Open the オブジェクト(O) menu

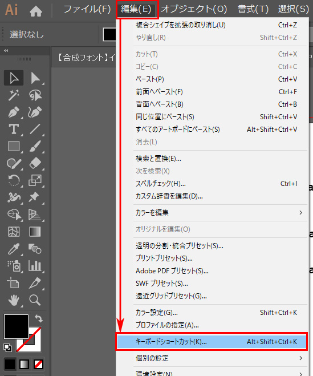(194, 9)
